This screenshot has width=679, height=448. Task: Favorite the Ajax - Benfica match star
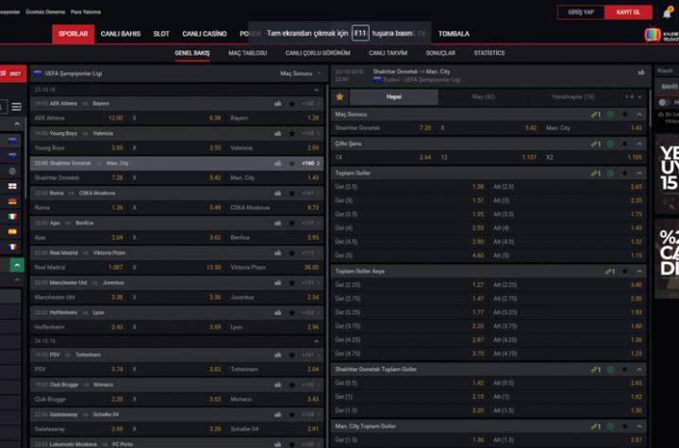coord(291,224)
